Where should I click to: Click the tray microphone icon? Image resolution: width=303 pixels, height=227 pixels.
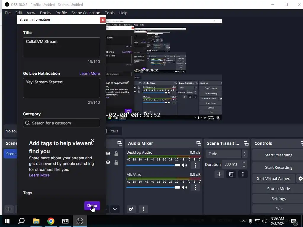[x=250, y=221]
